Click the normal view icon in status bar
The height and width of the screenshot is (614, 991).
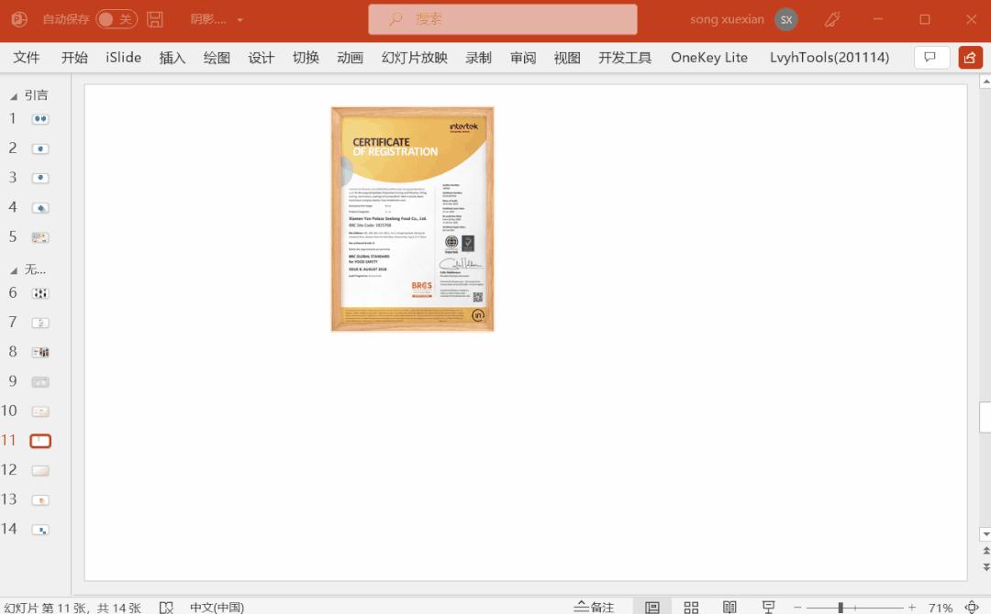pos(654,606)
